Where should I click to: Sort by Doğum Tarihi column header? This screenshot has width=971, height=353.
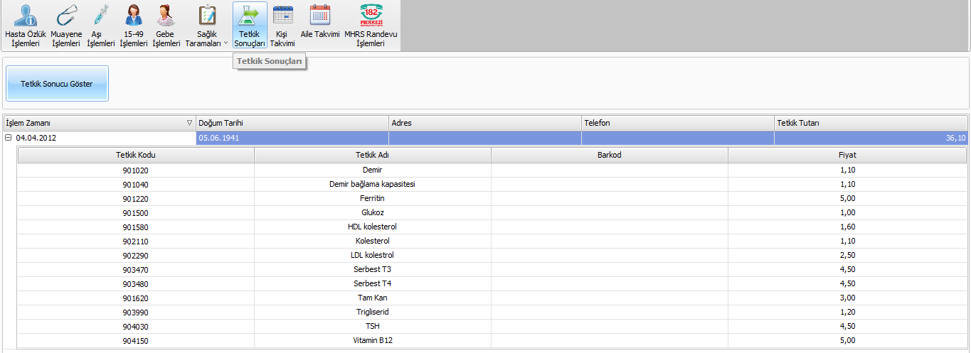point(292,123)
